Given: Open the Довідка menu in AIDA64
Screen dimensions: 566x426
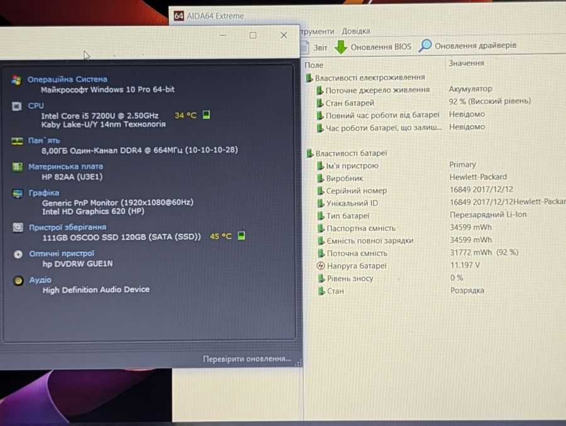Looking at the screenshot, I should (x=355, y=31).
